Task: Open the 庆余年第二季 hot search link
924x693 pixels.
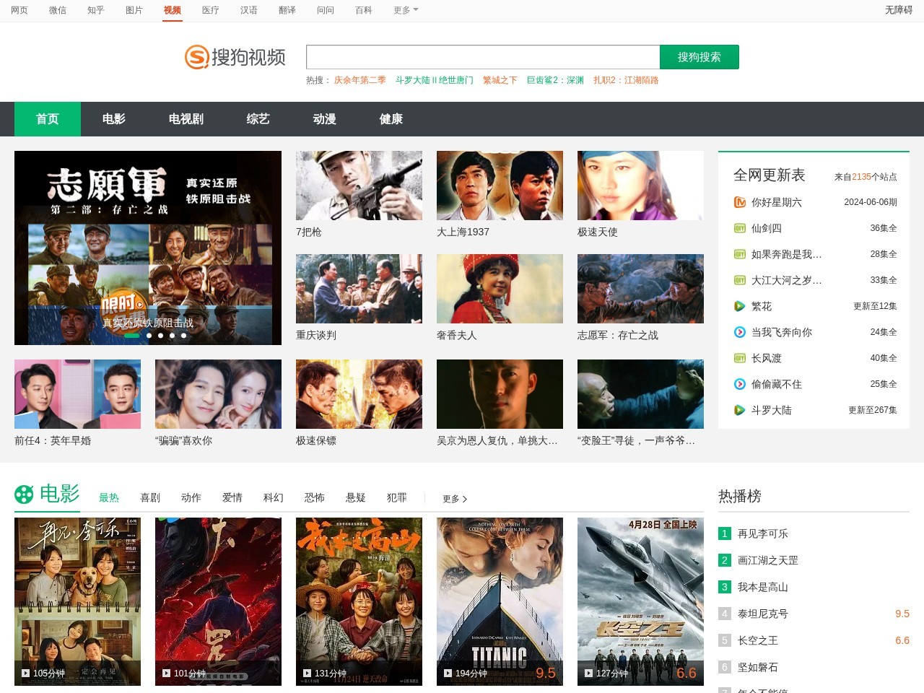Action: [x=361, y=80]
